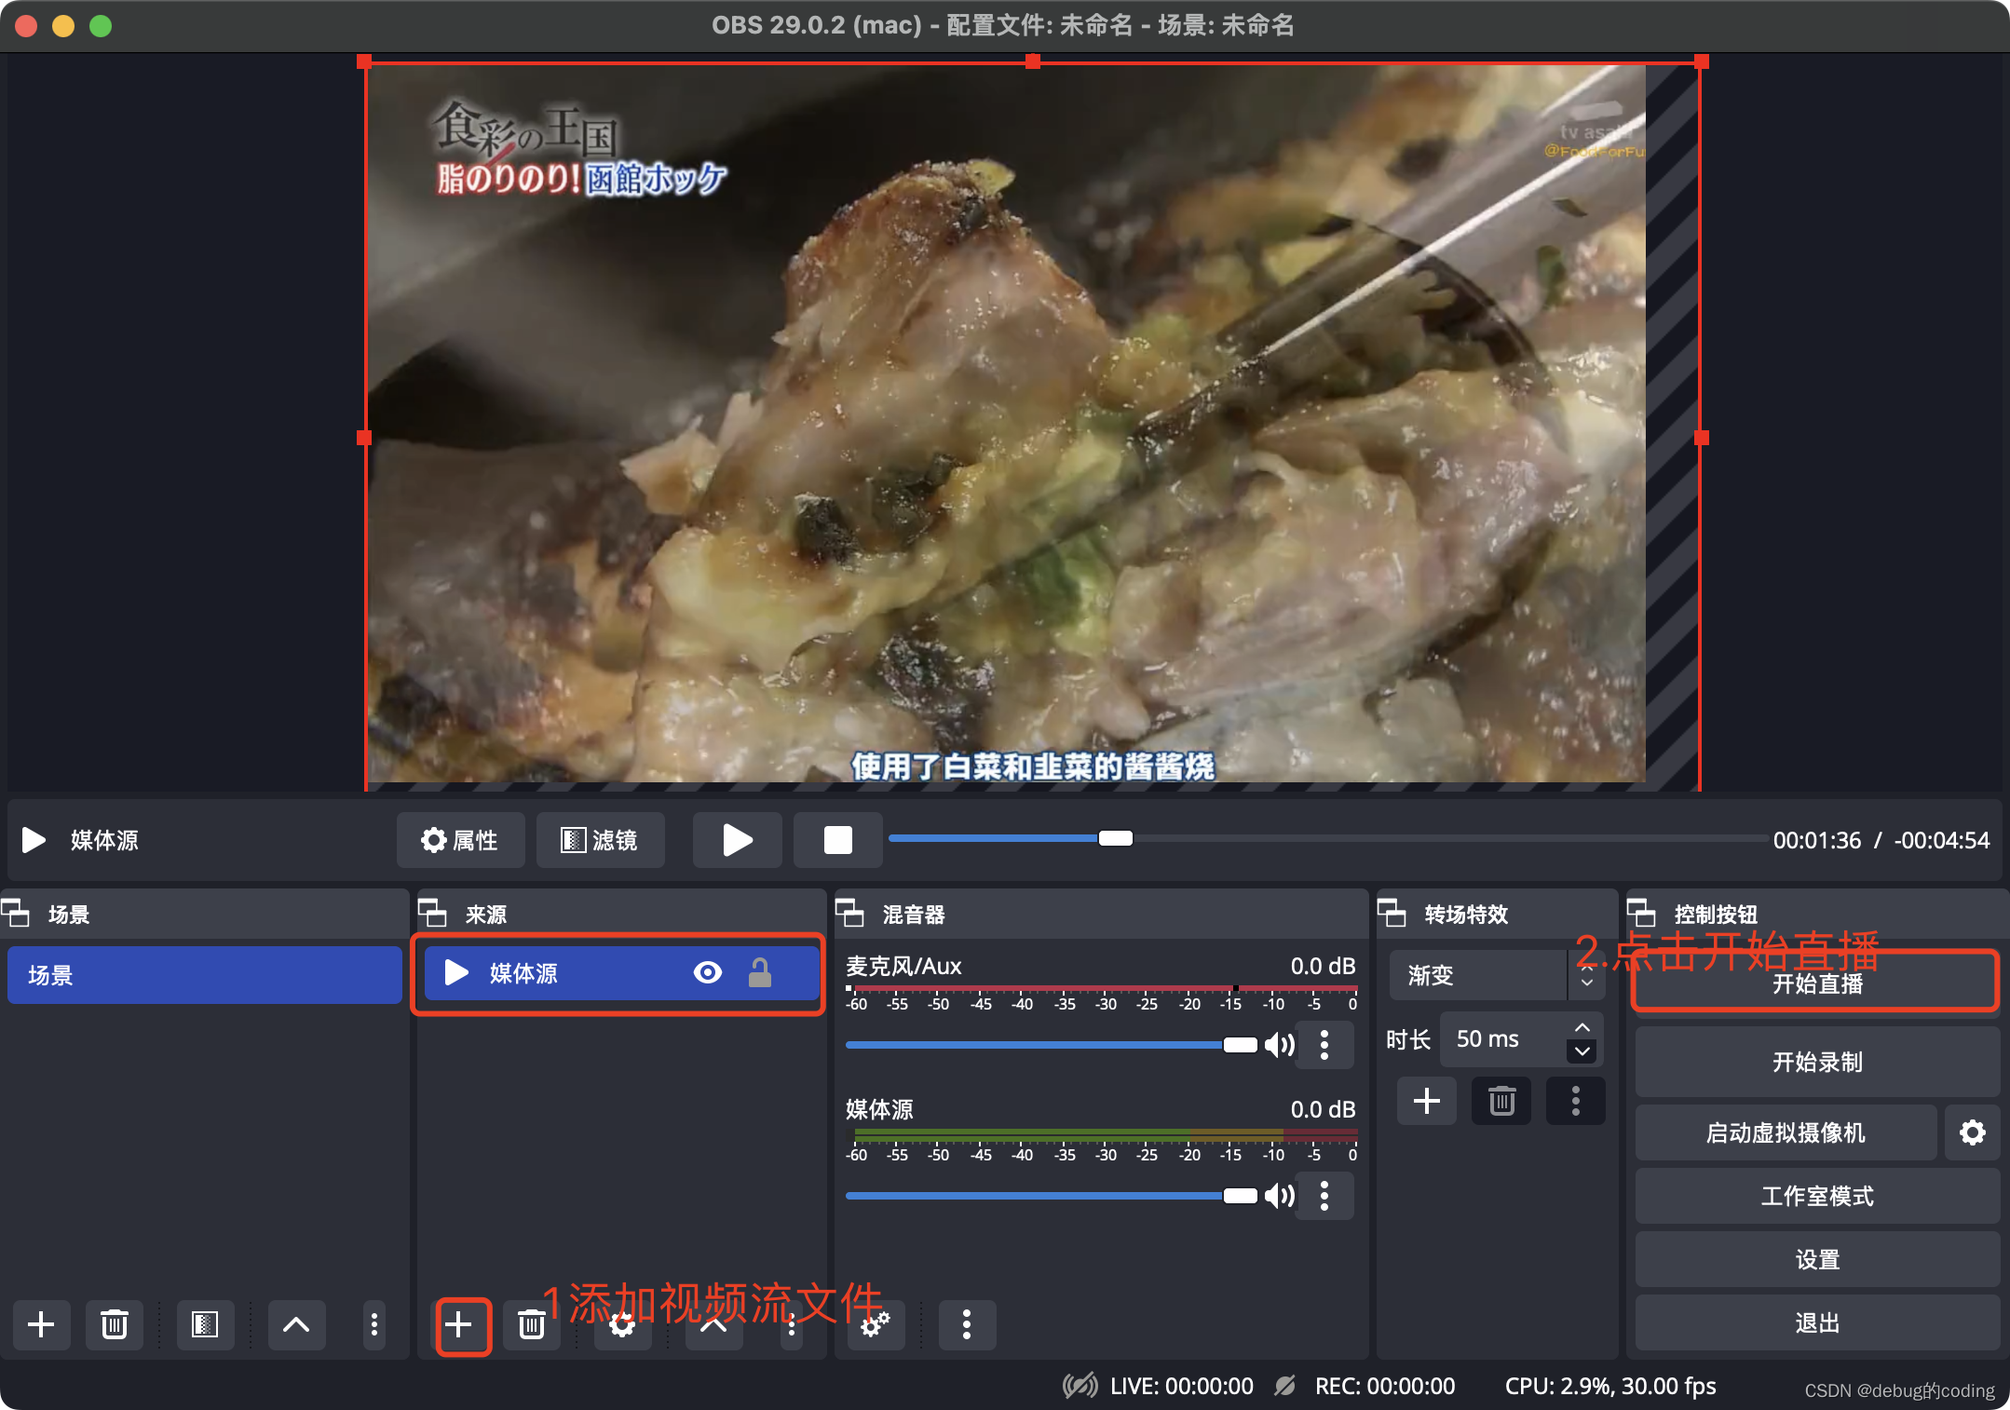Mute the 麦克风/Aux speaker icon
This screenshot has width=2010, height=1410.
tap(1280, 1045)
